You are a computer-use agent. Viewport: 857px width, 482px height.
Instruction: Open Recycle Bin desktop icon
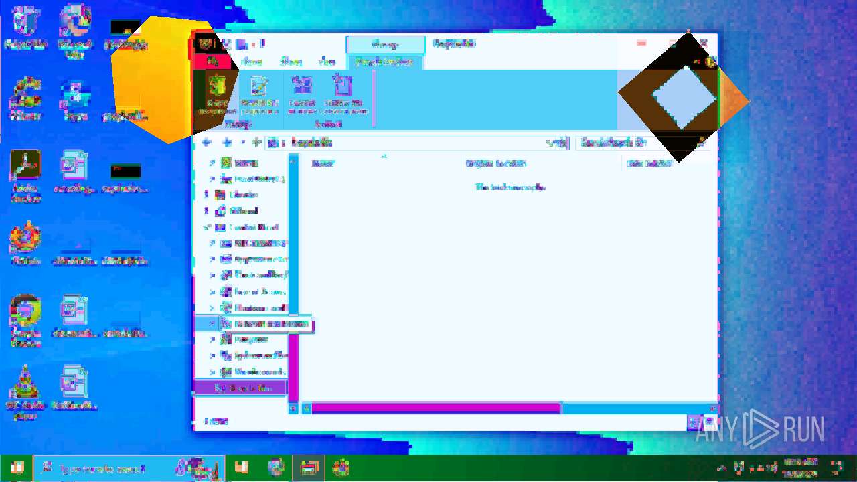coord(25,27)
